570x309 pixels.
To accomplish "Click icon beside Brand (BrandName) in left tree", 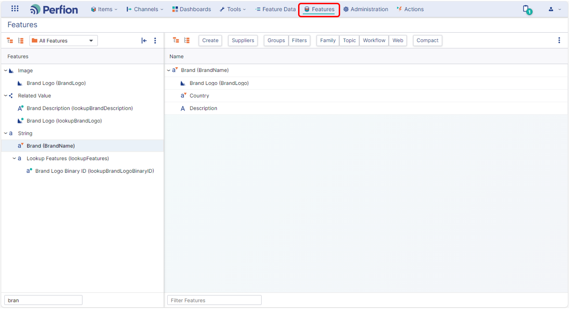I will click(x=21, y=146).
